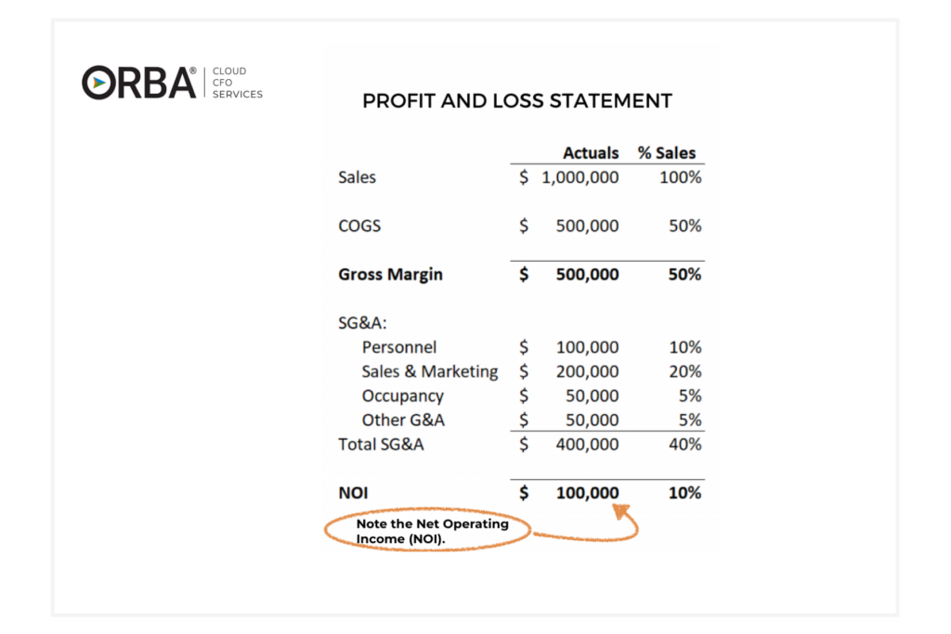Click the Profit and Loss Statement title
Screen dimensions: 951x634
(x=517, y=101)
